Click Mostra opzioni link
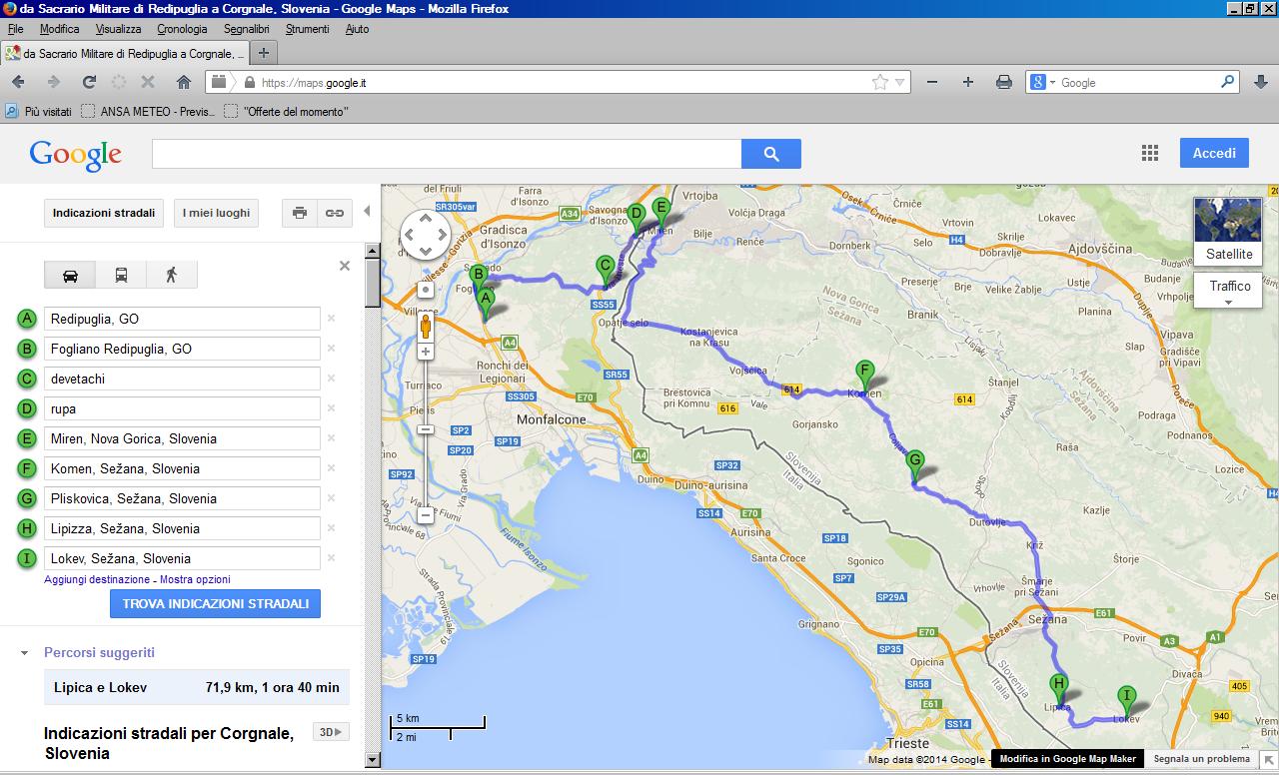Viewport: 1279px width, 775px height. 196,580
